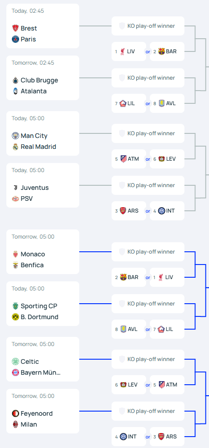
Task: Click the Benfica crest icon
Action: (x=15, y=265)
